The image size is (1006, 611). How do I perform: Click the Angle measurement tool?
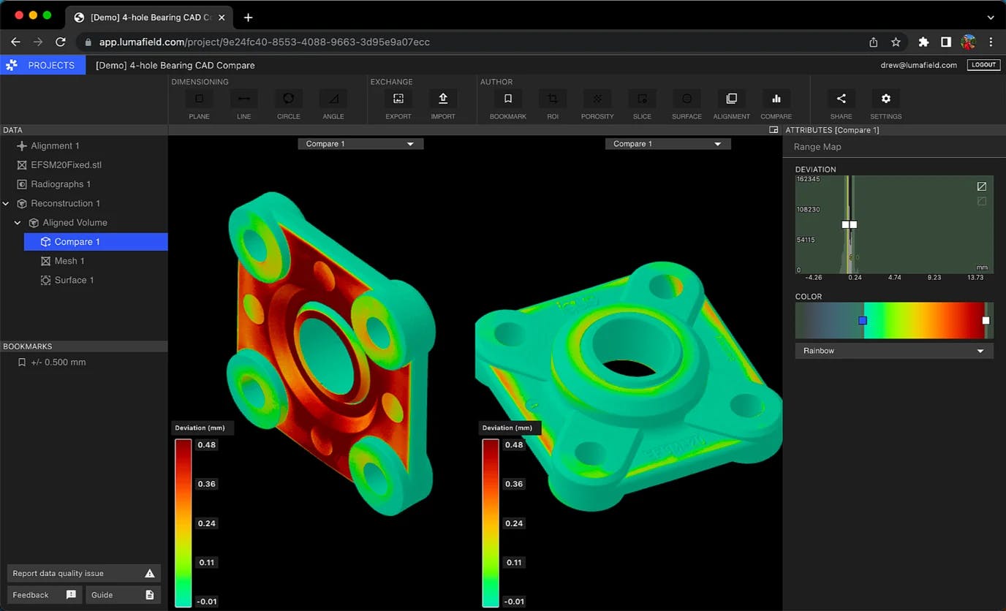coord(333,99)
